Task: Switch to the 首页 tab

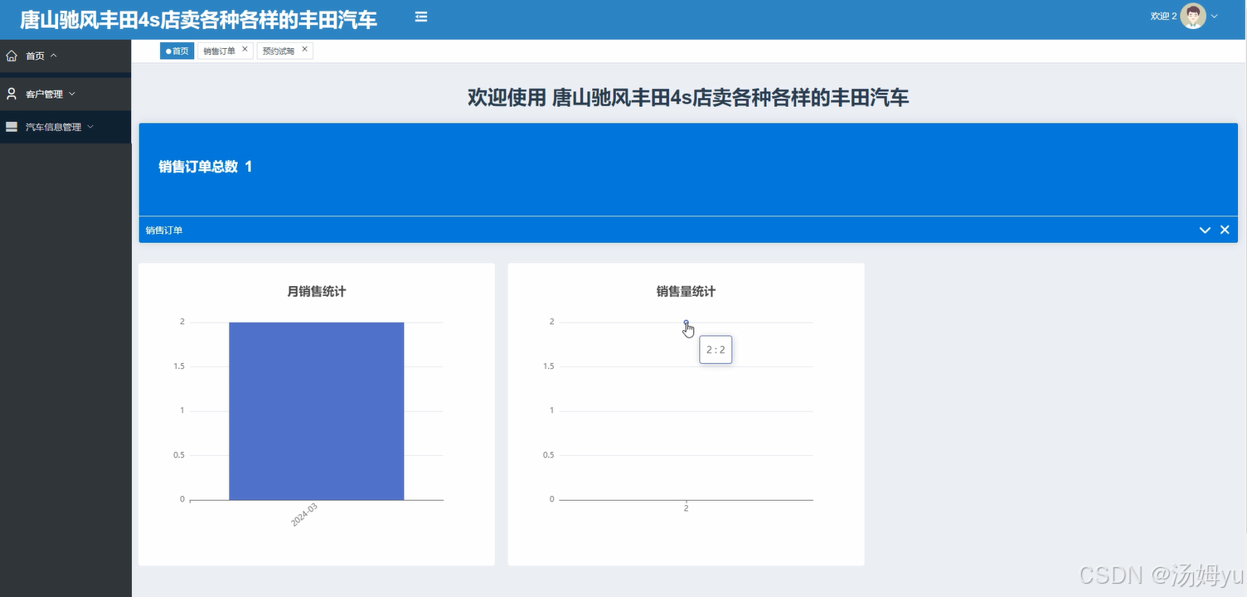Action: coord(177,51)
